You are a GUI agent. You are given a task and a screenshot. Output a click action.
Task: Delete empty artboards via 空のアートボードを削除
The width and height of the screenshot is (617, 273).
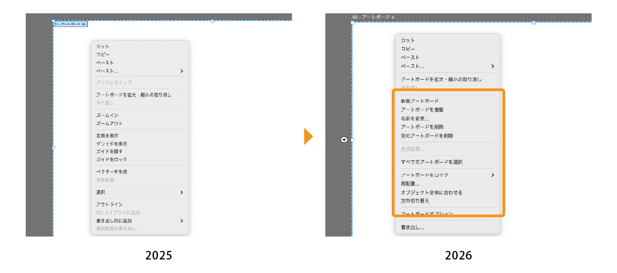(x=427, y=136)
